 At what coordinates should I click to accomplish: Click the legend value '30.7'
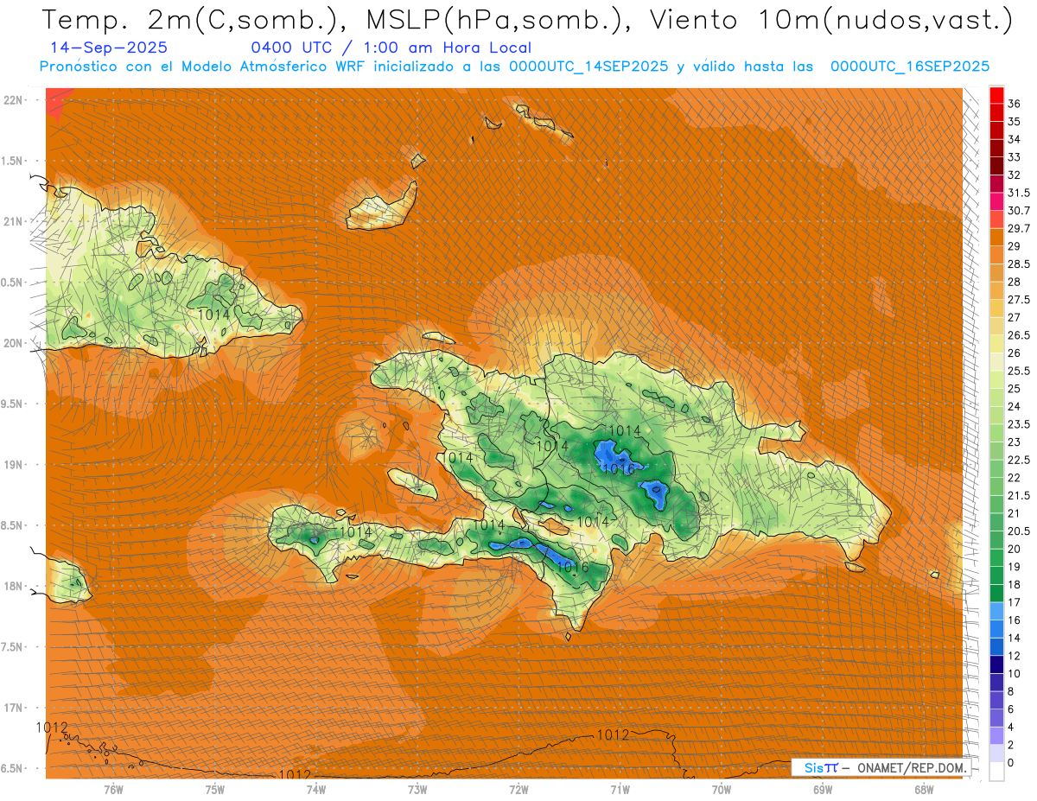click(x=1019, y=211)
